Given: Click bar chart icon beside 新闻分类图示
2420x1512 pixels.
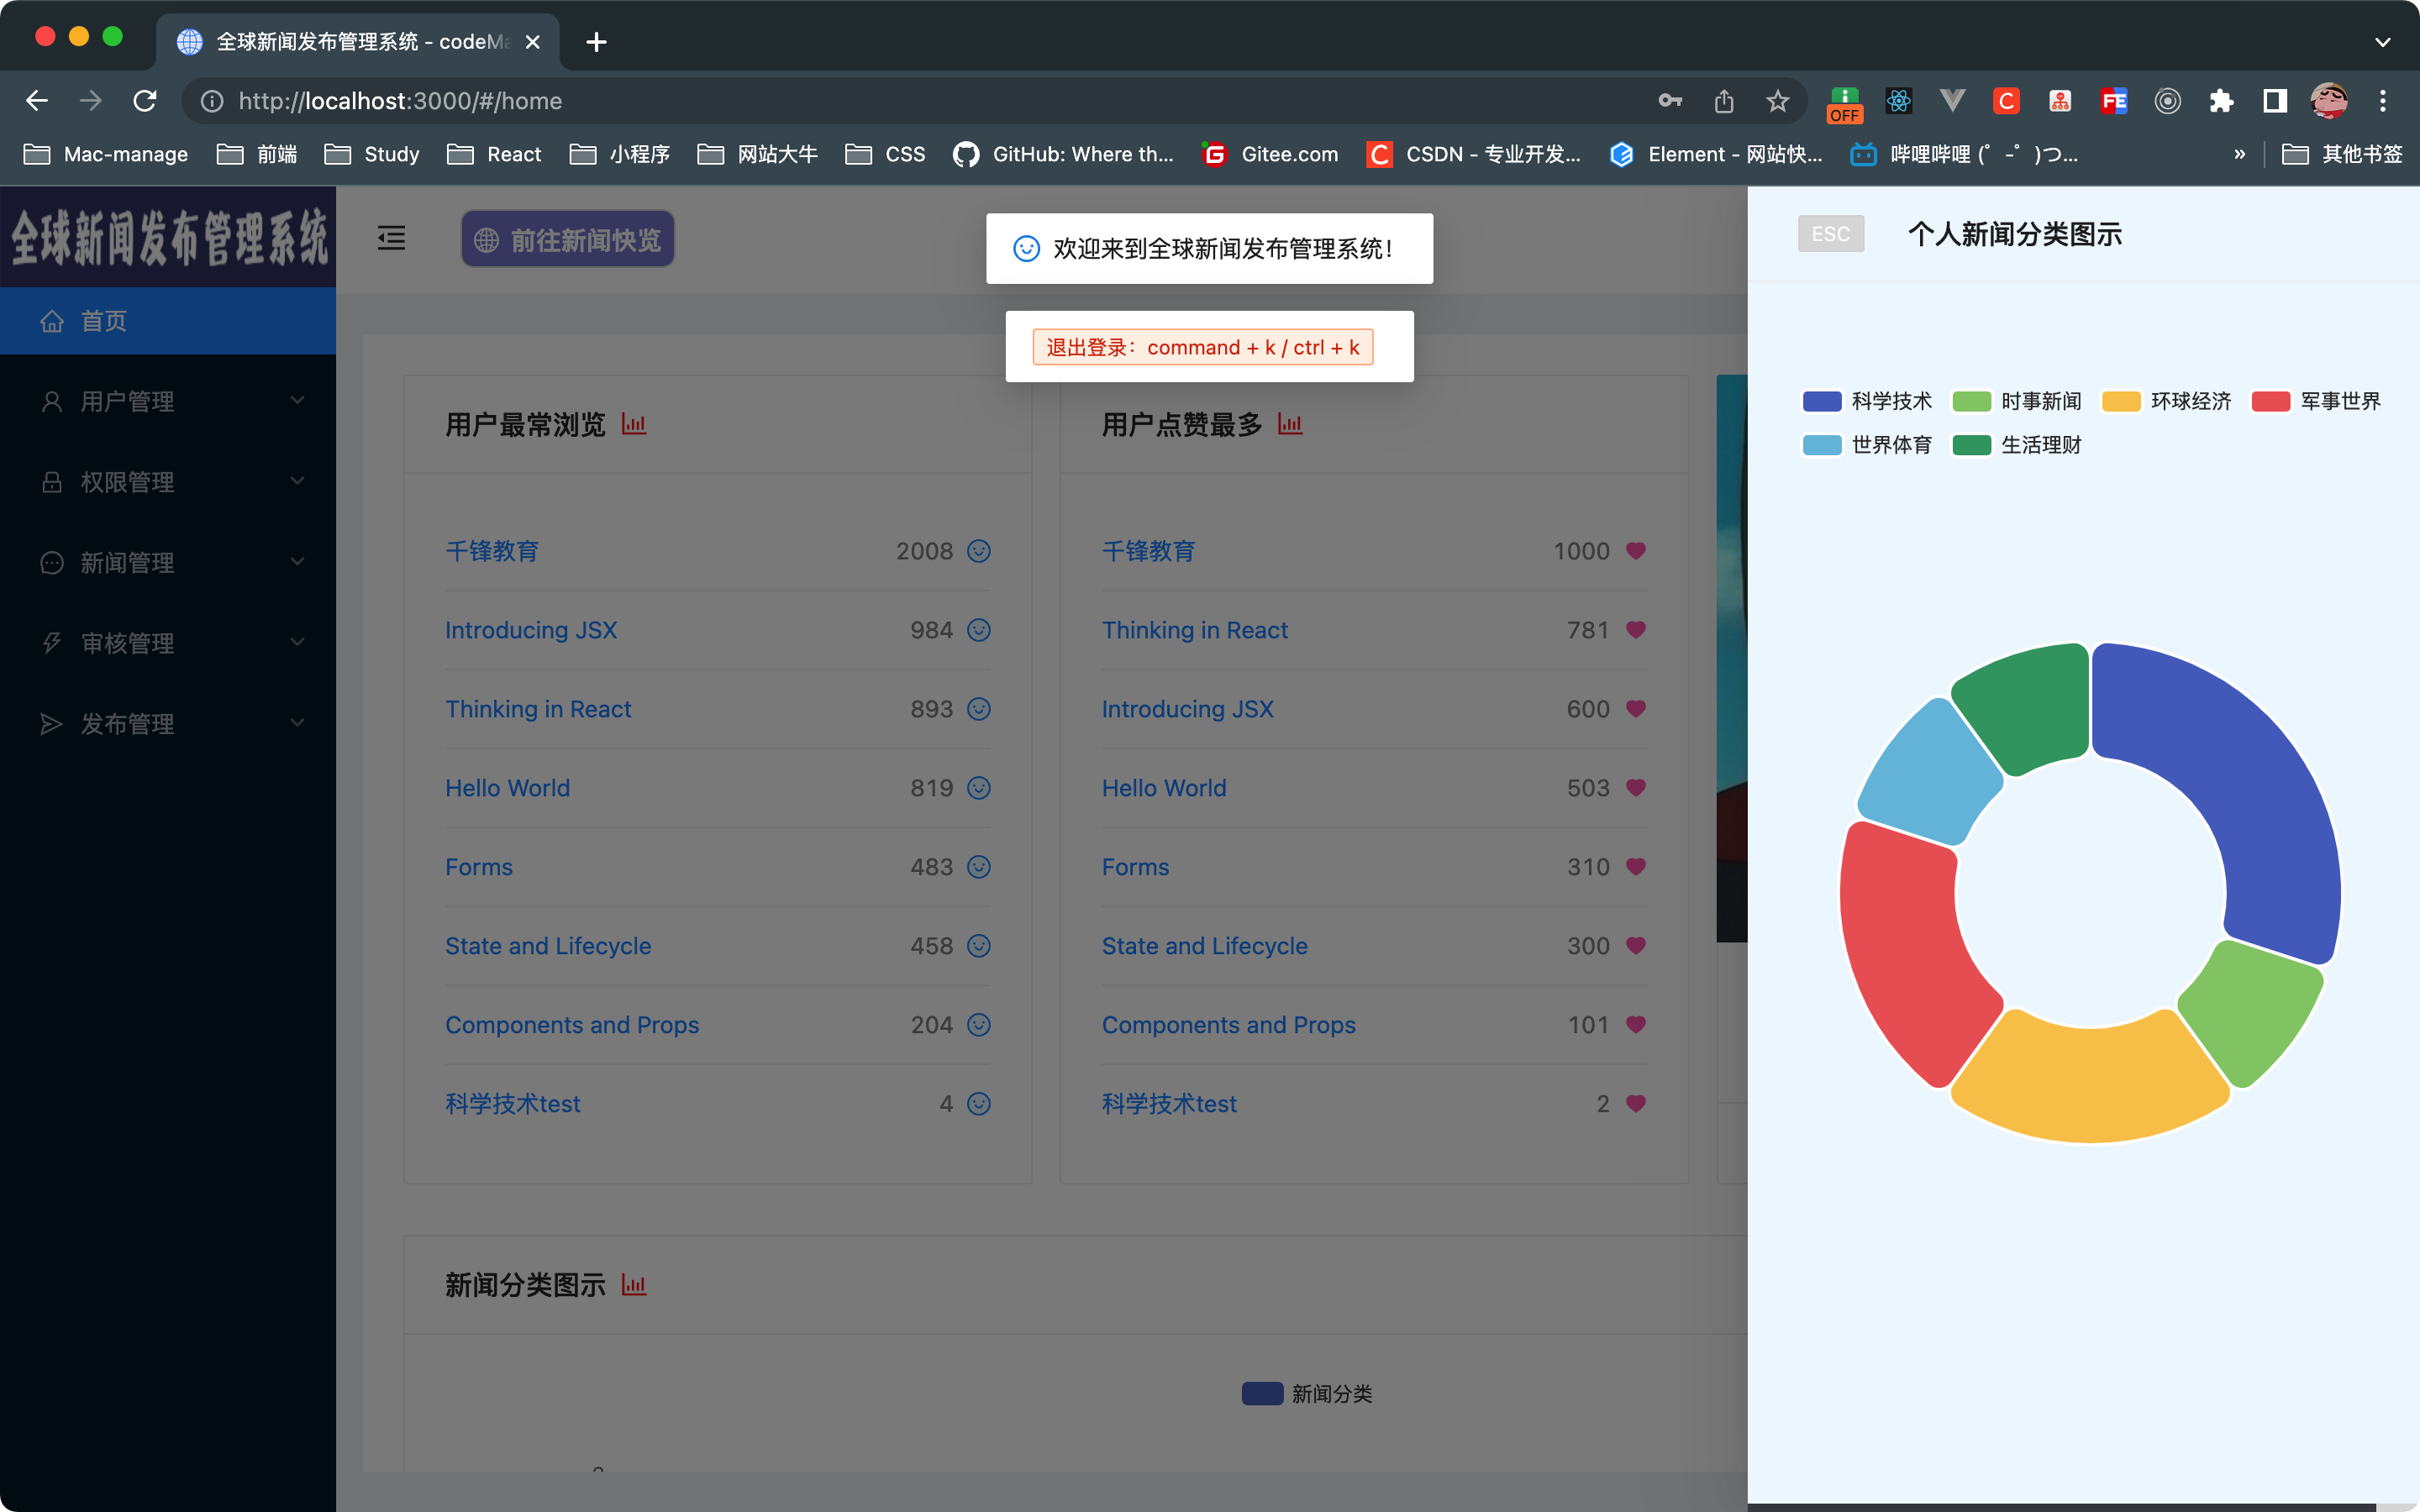Looking at the screenshot, I should point(634,1284).
